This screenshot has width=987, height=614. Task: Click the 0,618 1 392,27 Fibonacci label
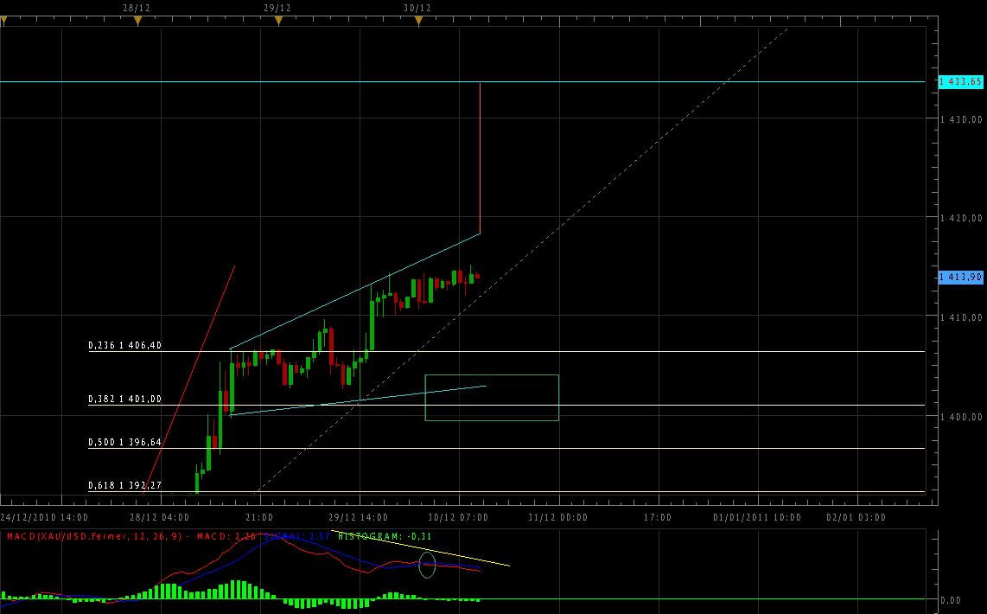click(x=124, y=485)
